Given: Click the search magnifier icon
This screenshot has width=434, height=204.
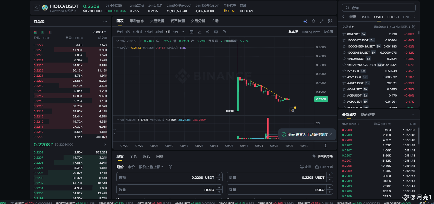Looking at the screenshot, I should click(x=347, y=8).
